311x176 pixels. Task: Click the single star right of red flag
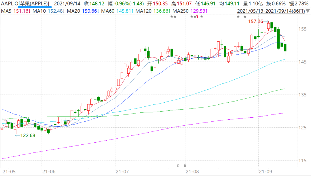(x=202, y=17)
